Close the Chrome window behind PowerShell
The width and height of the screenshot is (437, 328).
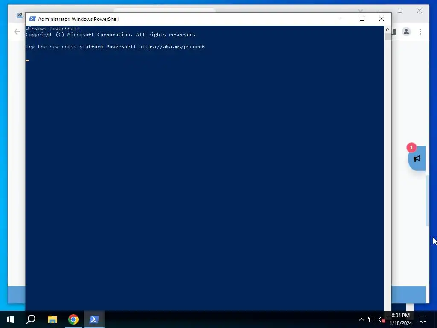(x=419, y=11)
